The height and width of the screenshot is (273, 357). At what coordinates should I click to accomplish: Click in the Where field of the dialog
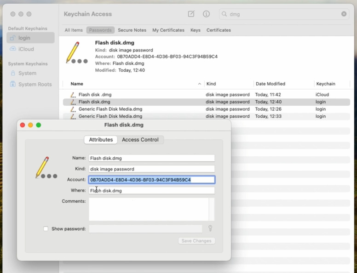(x=151, y=190)
